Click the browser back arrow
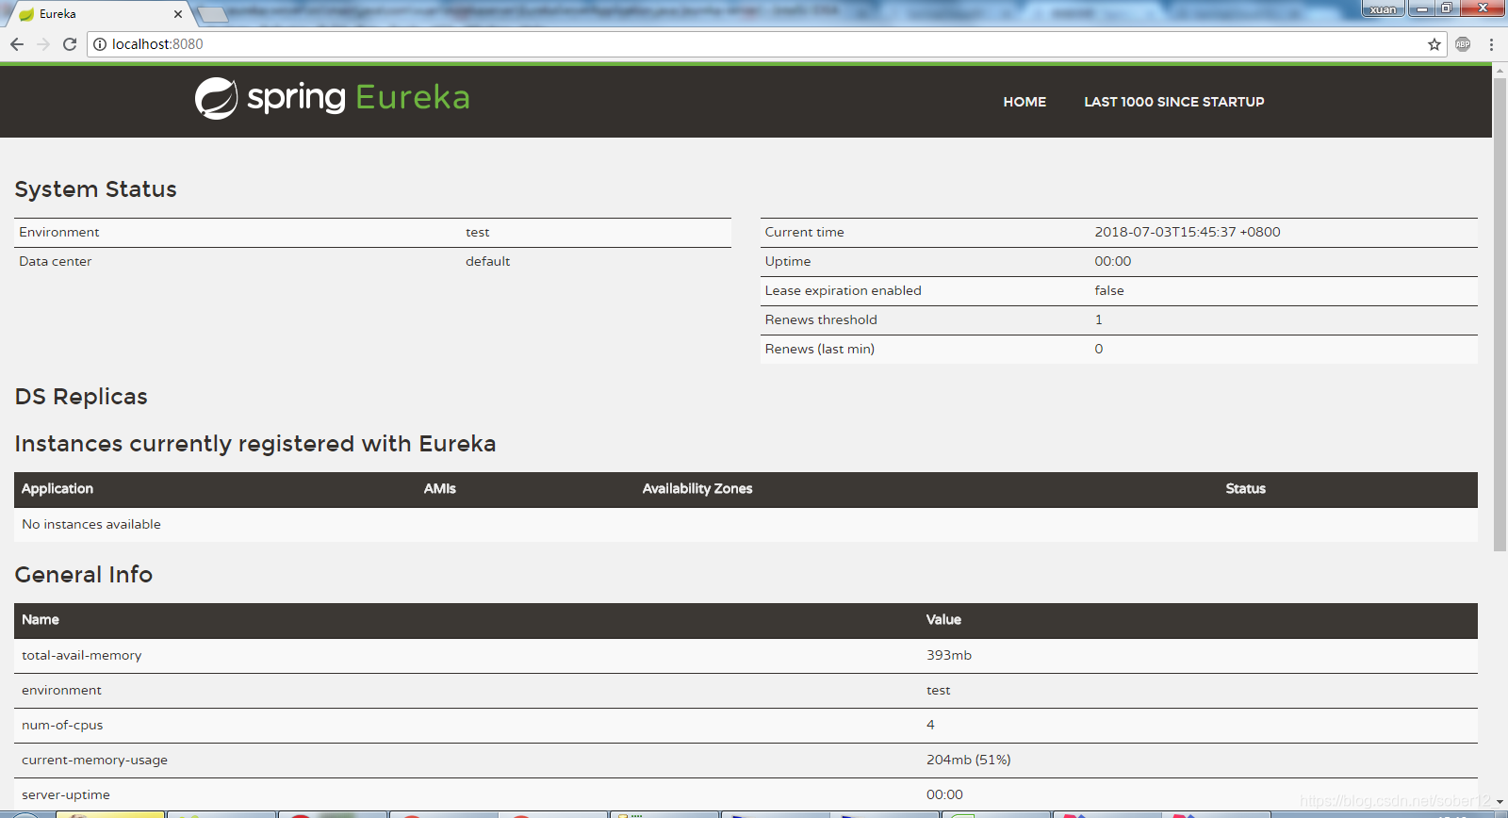Screen dimensions: 1508x818 click(x=17, y=44)
